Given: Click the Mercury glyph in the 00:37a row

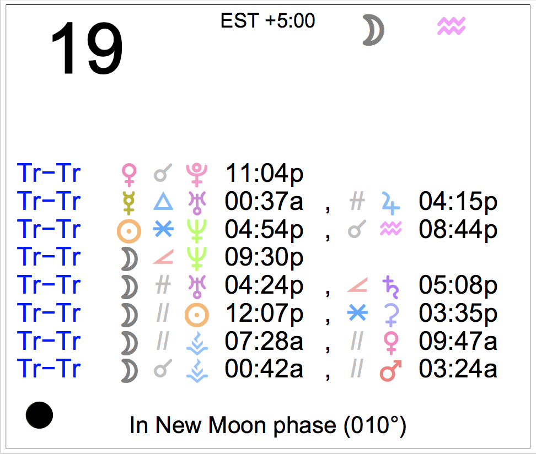Looking at the screenshot, I should pos(128,202).
